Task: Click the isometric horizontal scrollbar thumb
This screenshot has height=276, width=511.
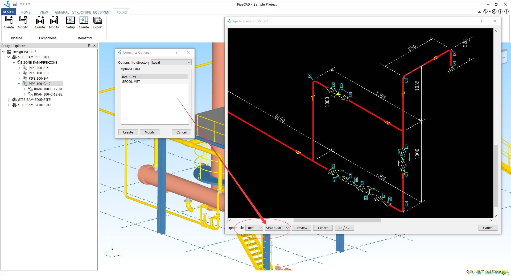Action: (x=337, y=220)
